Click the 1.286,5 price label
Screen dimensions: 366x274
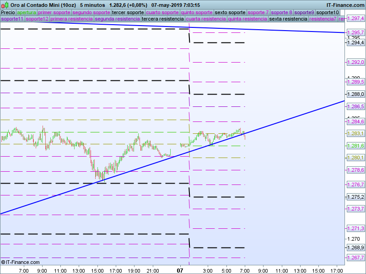pyautogui.click(x=355, y=106)
